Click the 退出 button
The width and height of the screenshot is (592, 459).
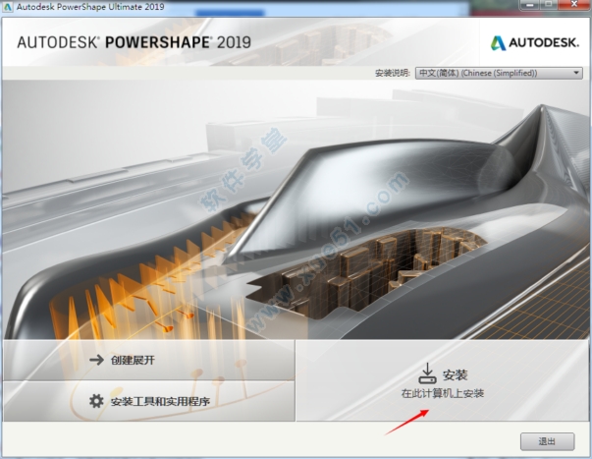[548, 441]
